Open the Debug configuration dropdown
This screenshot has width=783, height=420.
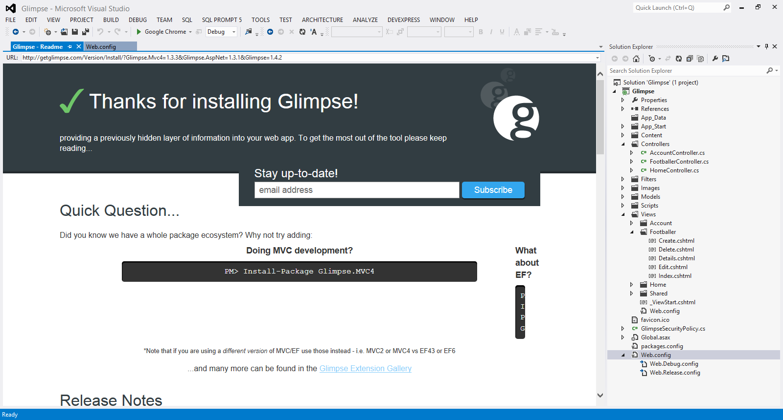234,32
